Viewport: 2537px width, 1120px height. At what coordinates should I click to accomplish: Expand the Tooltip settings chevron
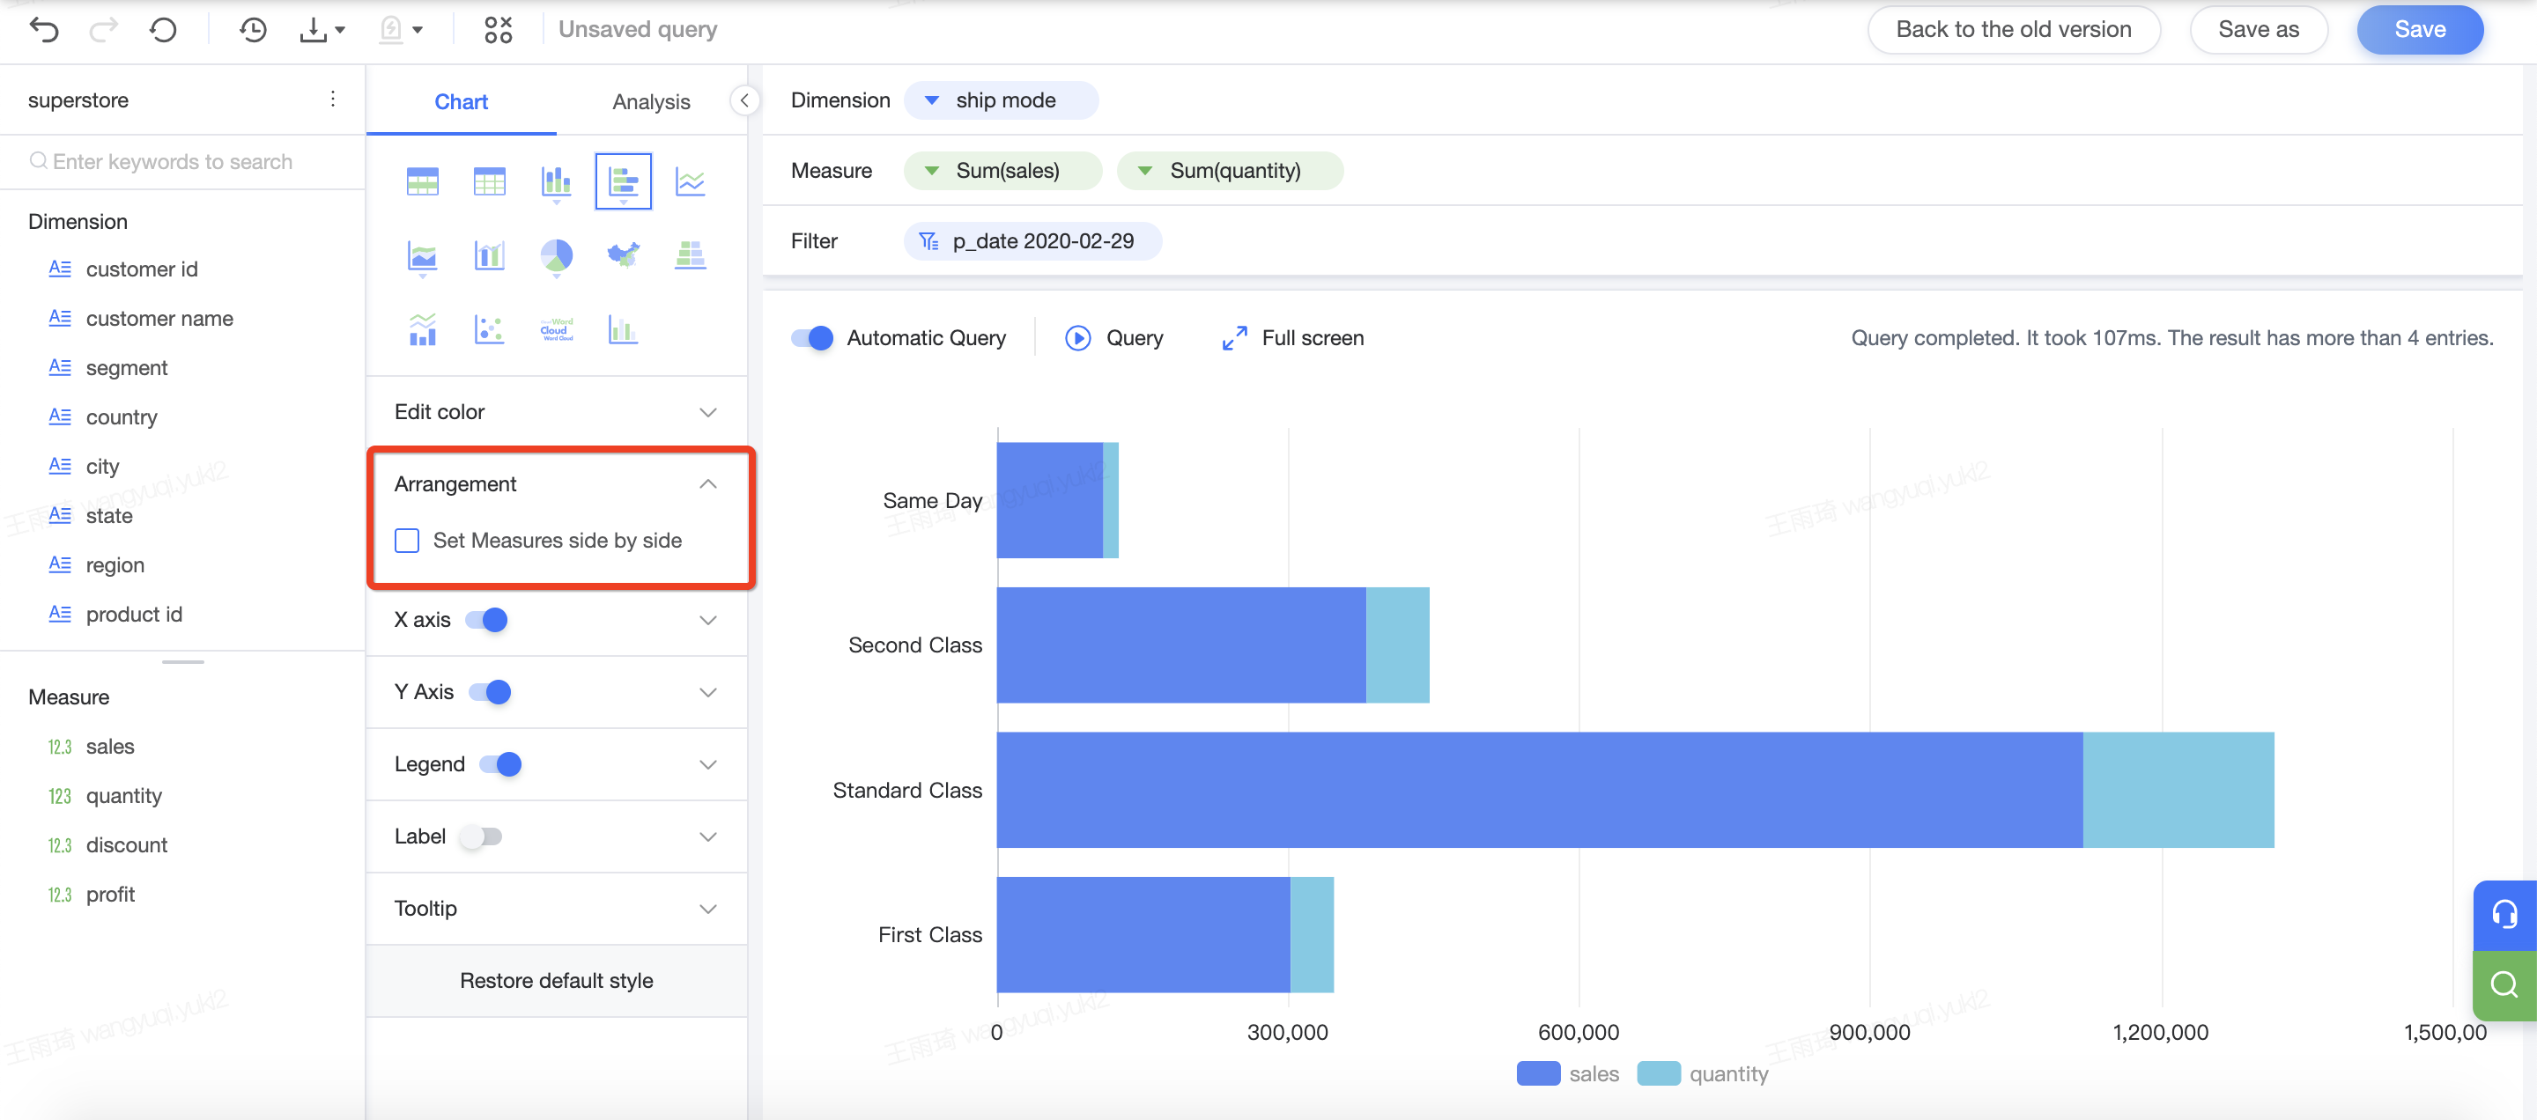708,910
